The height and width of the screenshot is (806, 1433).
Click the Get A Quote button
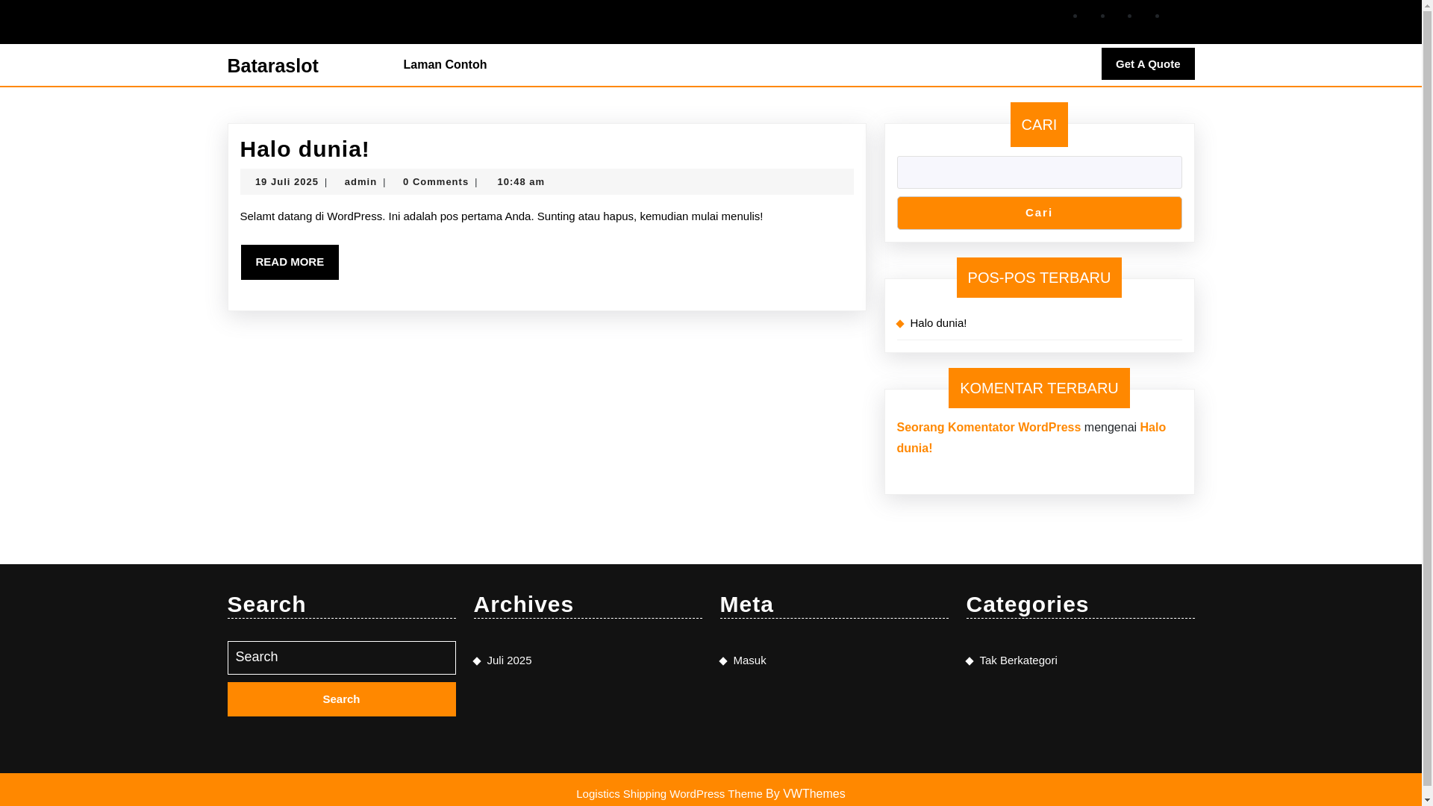(x=1148, y=63)
